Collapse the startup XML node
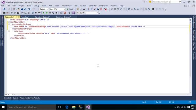Image resolution: width=196 pixels, height=110 pixels. (9, 31)
